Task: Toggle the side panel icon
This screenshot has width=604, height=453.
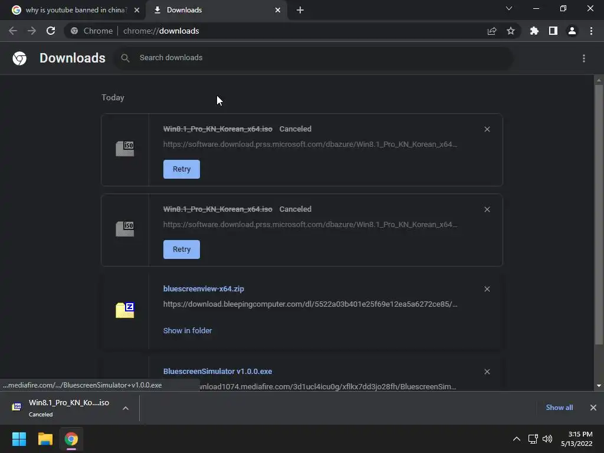Action: 553,31
